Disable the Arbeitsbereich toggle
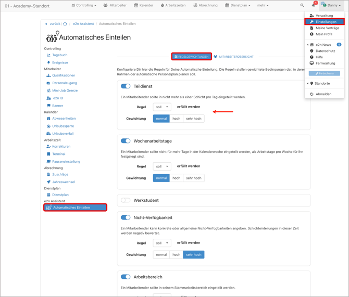This screenshot has height=297, width=349. [126, 277]
